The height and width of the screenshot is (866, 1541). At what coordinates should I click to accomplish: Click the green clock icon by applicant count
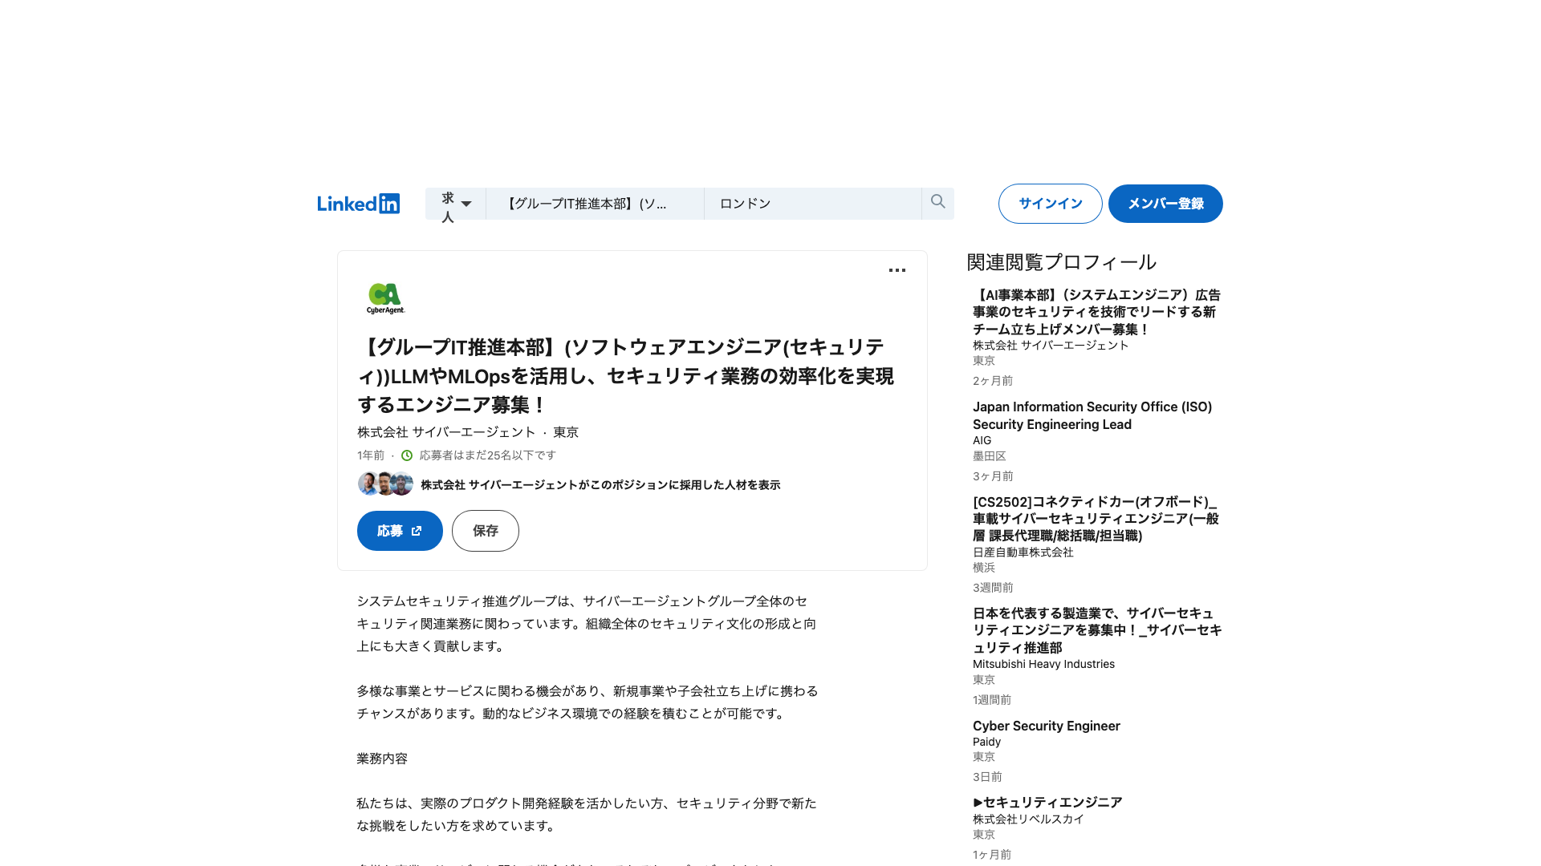pos(407,455)
